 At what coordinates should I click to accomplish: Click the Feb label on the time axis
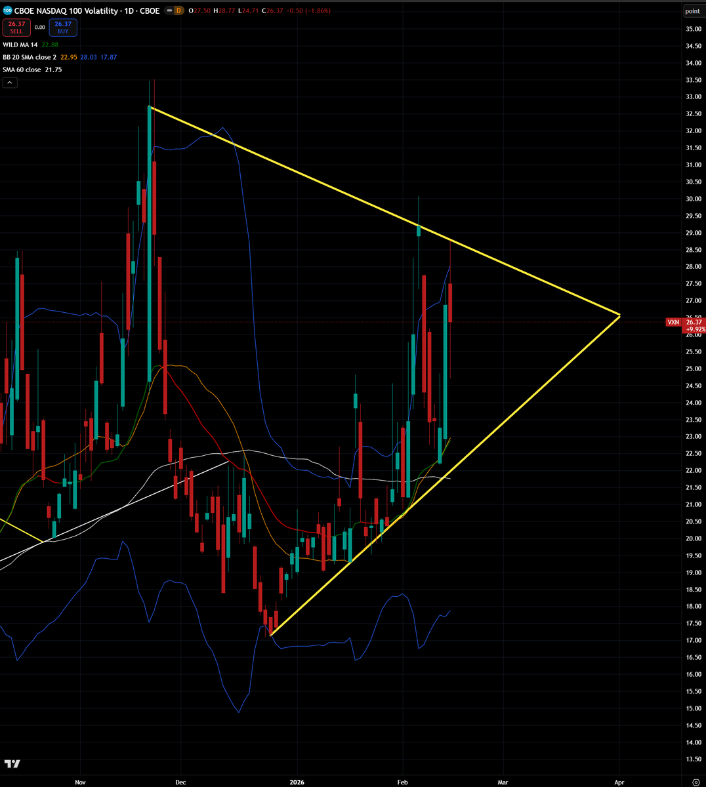coord(402,782)
